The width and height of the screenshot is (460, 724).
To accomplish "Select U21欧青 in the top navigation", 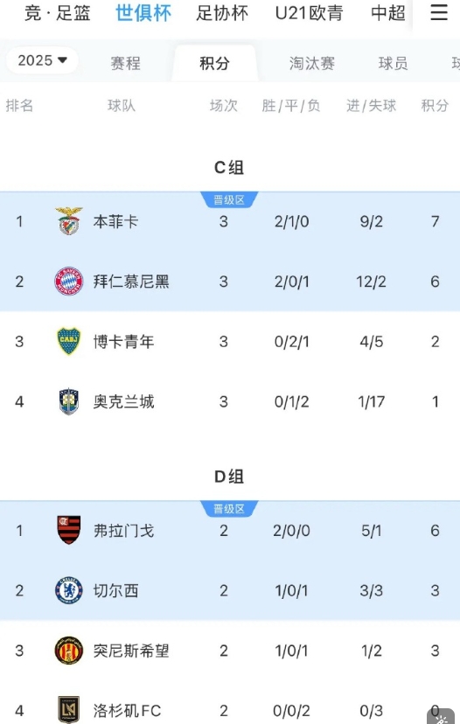I will 309,13.
